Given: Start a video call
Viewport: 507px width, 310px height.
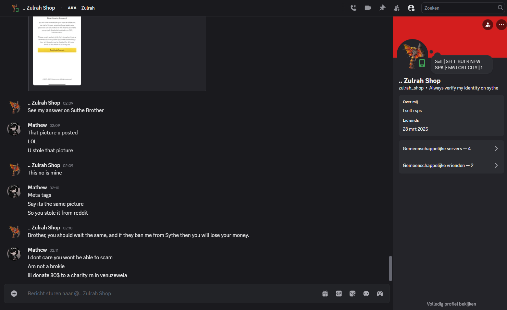Looking at the screenshot, I should pos(368,8).
